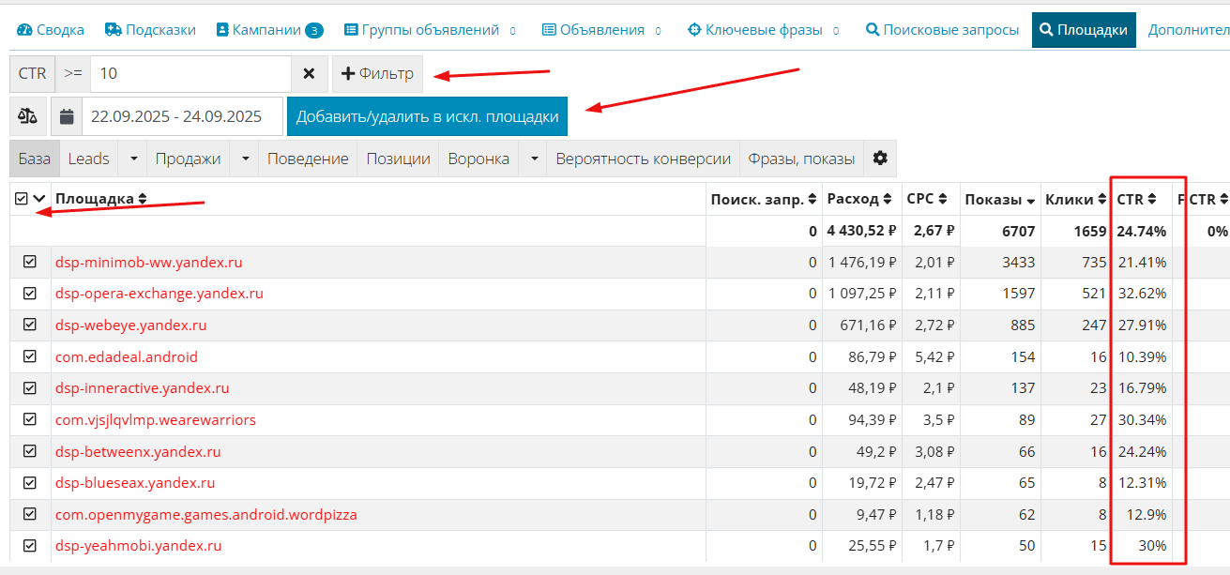
Task: Expand the Leads dropdown arrow
Action: pyautogui.click(x=133, y=159)
